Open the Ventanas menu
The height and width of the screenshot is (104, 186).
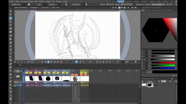pos(59,1)
